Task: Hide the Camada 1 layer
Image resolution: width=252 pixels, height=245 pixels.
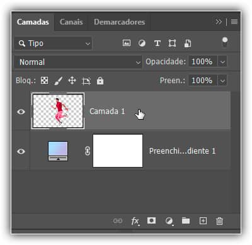Action: click(21, 111)
